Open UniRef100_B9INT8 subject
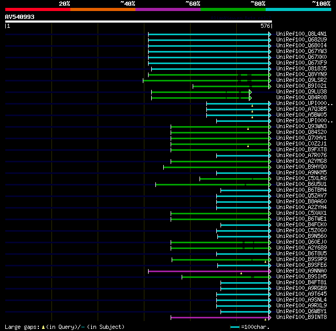336x331 pixels. coord(301,317)
